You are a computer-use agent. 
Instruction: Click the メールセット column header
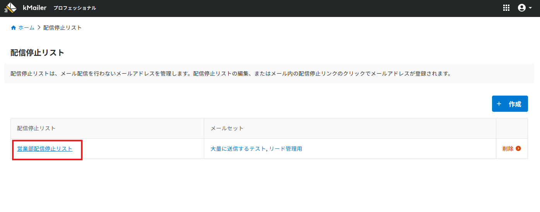tap(227, 128)
